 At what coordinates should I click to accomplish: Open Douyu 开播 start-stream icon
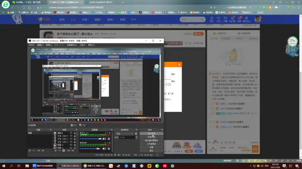tap(225, 19)
